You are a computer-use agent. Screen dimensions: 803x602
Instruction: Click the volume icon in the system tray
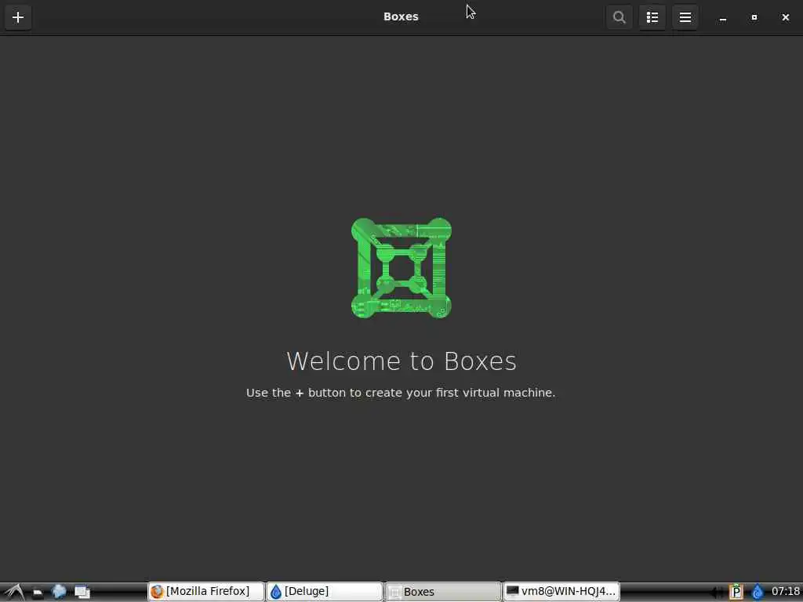(x=718, y=593)
